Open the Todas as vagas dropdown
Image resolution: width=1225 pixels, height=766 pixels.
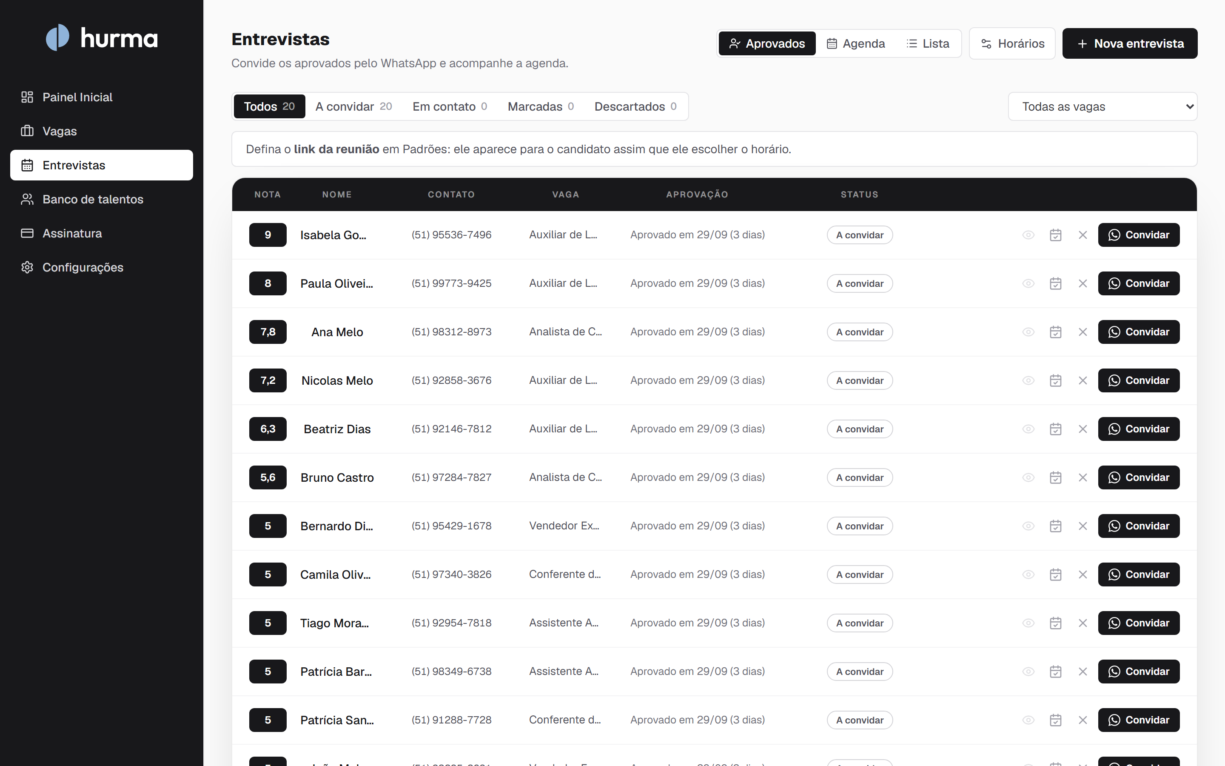1102,106
